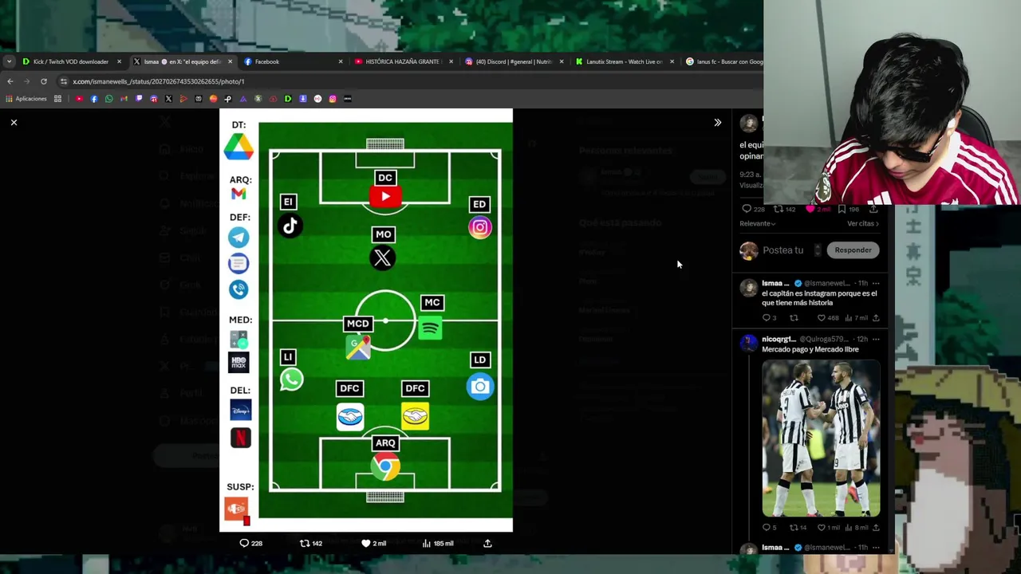
Task: Switch to the lanus fc Google search tab
Action: tap(724, 61)
